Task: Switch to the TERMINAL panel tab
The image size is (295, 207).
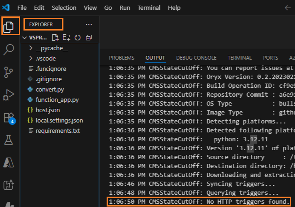Action: pos(240,58)
